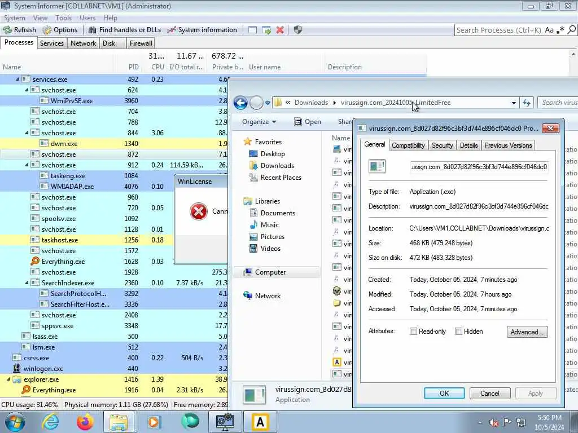Open the Organize dropdown menu
Image resolution: width=578 pixels, height=433 pixels.
pos(259,122)
